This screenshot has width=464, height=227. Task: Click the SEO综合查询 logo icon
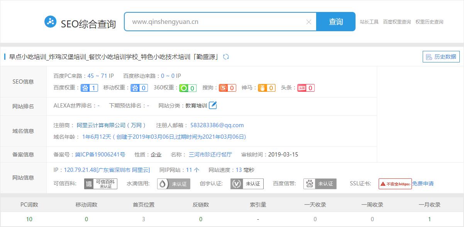(x=50, y=22)
